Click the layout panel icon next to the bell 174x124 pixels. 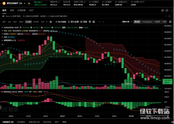(x=167, y=10)
